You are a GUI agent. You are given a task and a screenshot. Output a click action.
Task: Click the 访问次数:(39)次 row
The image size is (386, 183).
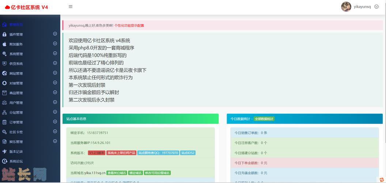click(x=141, y=163)
